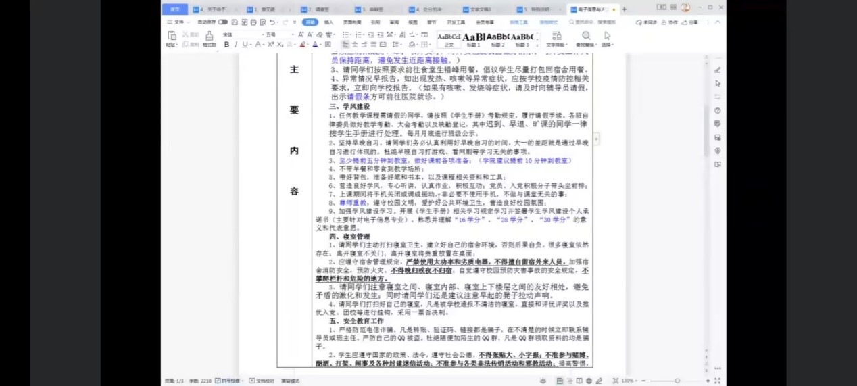The height and width of the screenshot is (386, 857).
Task: Toggle the Auto Save (自动保存) switch
Action: (x=222, y=22)
